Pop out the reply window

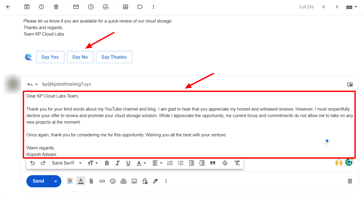point(350,84)
